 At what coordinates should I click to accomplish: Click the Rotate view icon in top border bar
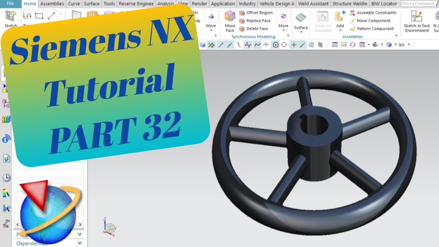352,45
